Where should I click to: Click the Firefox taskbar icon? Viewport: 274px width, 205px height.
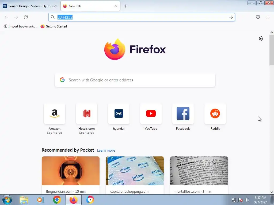click(x=74, y=200)
